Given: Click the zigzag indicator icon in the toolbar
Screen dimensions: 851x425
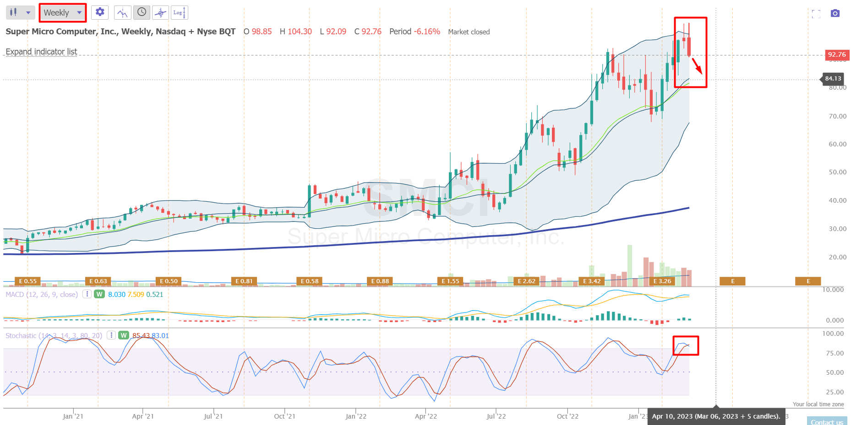Looking at the screenshot, I should (122, 12).
